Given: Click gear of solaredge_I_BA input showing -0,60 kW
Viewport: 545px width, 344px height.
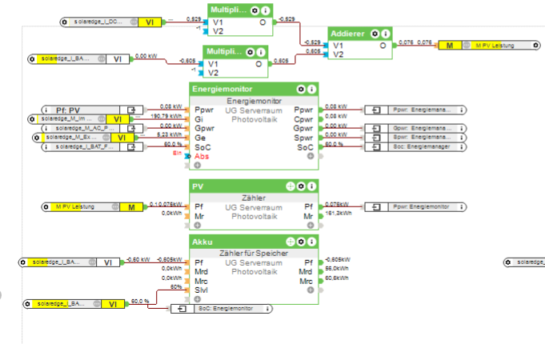Looking at the screenshot, I should 23,262.
